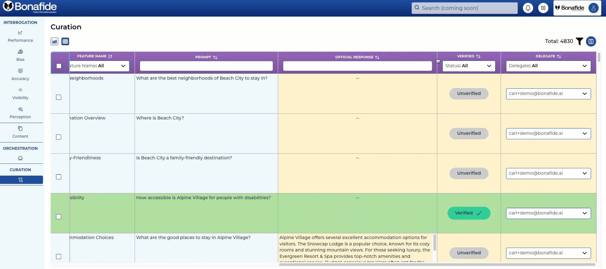Click the Prompt filter text field
Image resolution: width=606 pixels, height=269 pixels.
click(x=206, y=66)
